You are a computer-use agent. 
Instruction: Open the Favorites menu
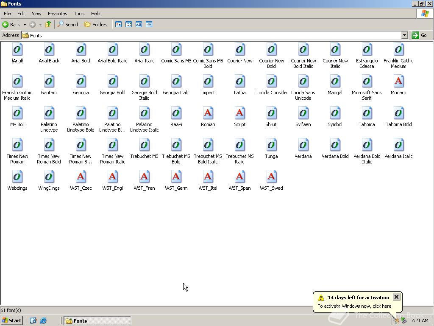(x=57, y=14)
